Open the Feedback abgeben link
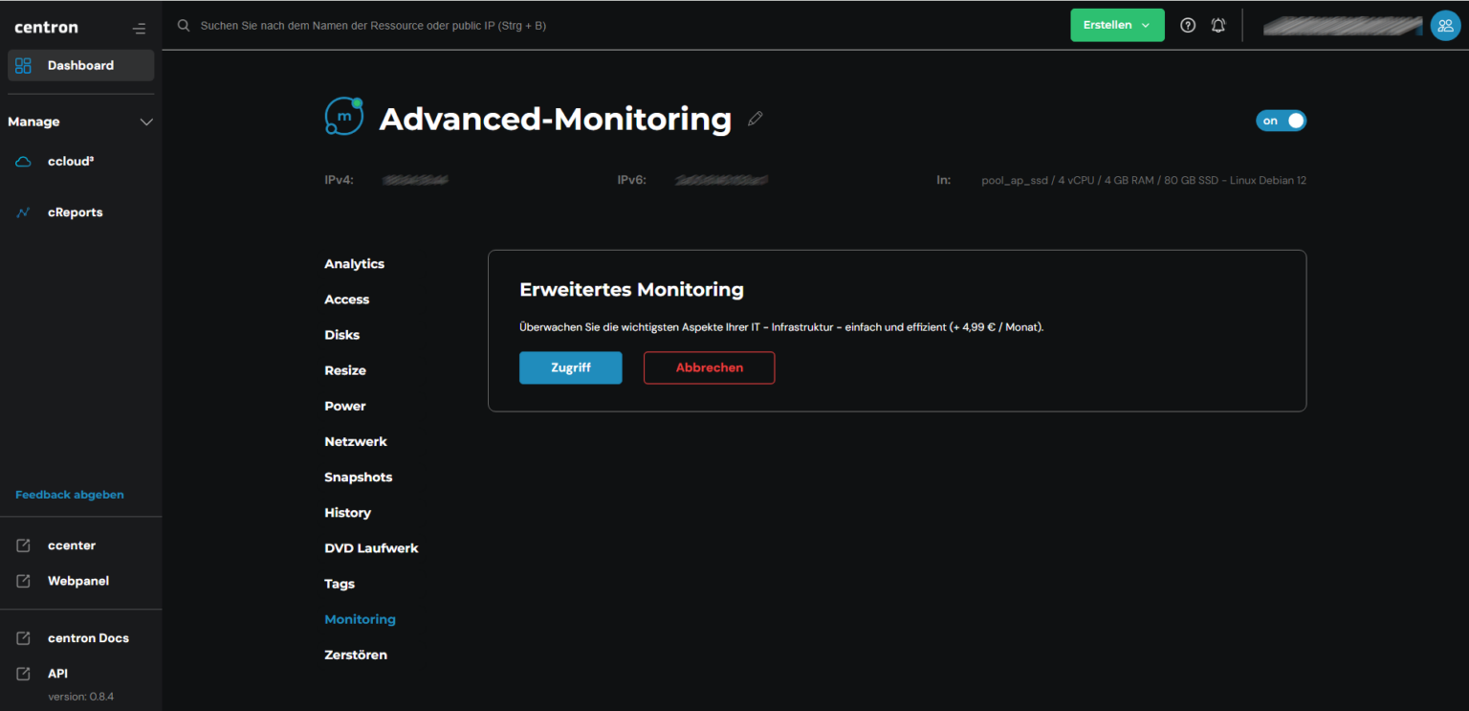 pos(69,494)
